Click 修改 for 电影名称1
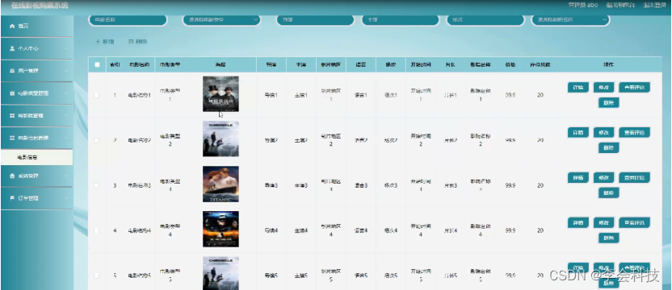Viewport: 672px width, 290px height. (604, 87)
